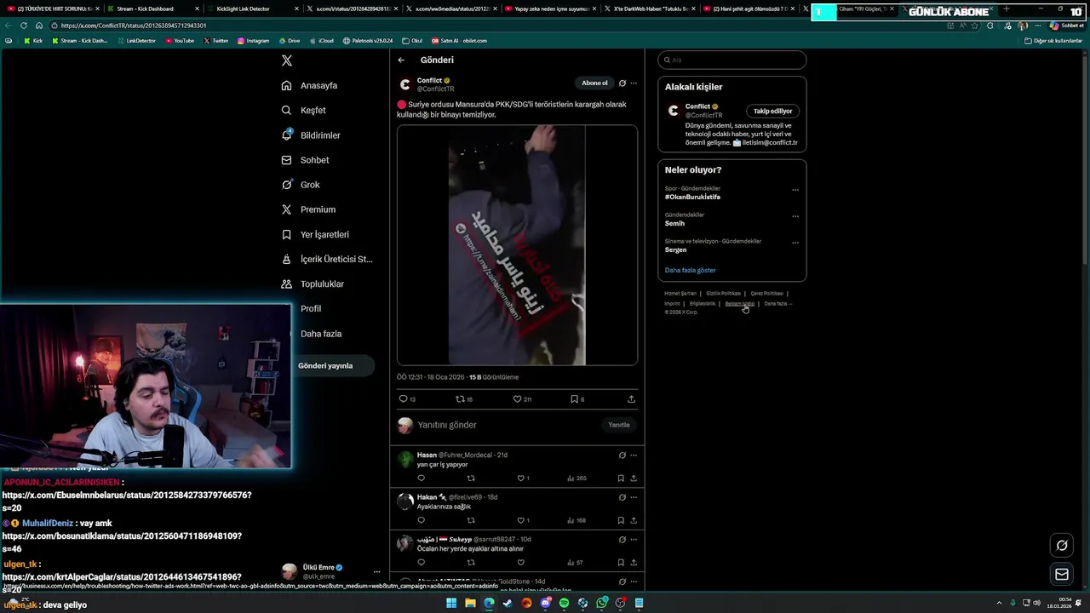Open WhatsApp from the taskbar
This screenshot has width=1090, height=613.
tap(602, 603)
